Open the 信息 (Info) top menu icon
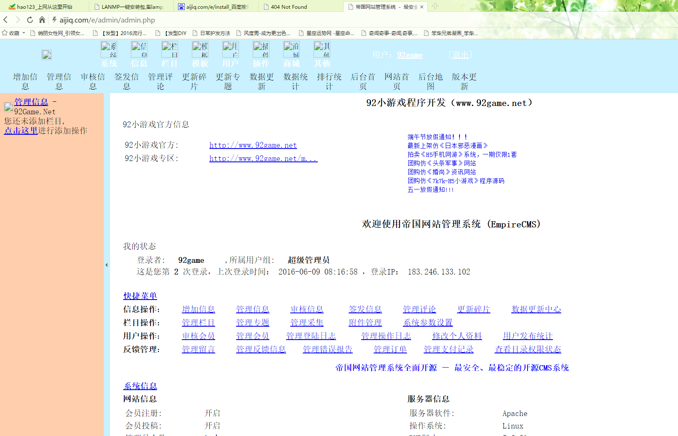Viewport: 678px width, 436px height. (139, 49)
